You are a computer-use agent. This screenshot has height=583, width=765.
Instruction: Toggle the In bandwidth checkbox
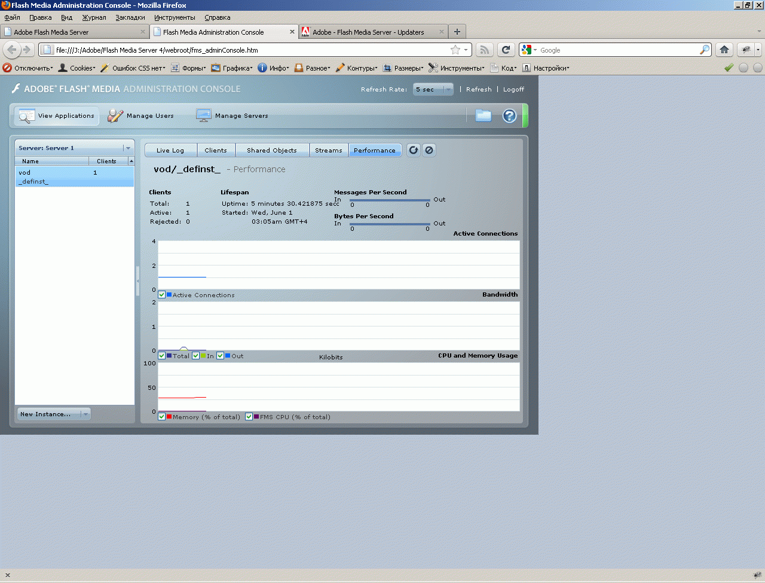[196, 356]
